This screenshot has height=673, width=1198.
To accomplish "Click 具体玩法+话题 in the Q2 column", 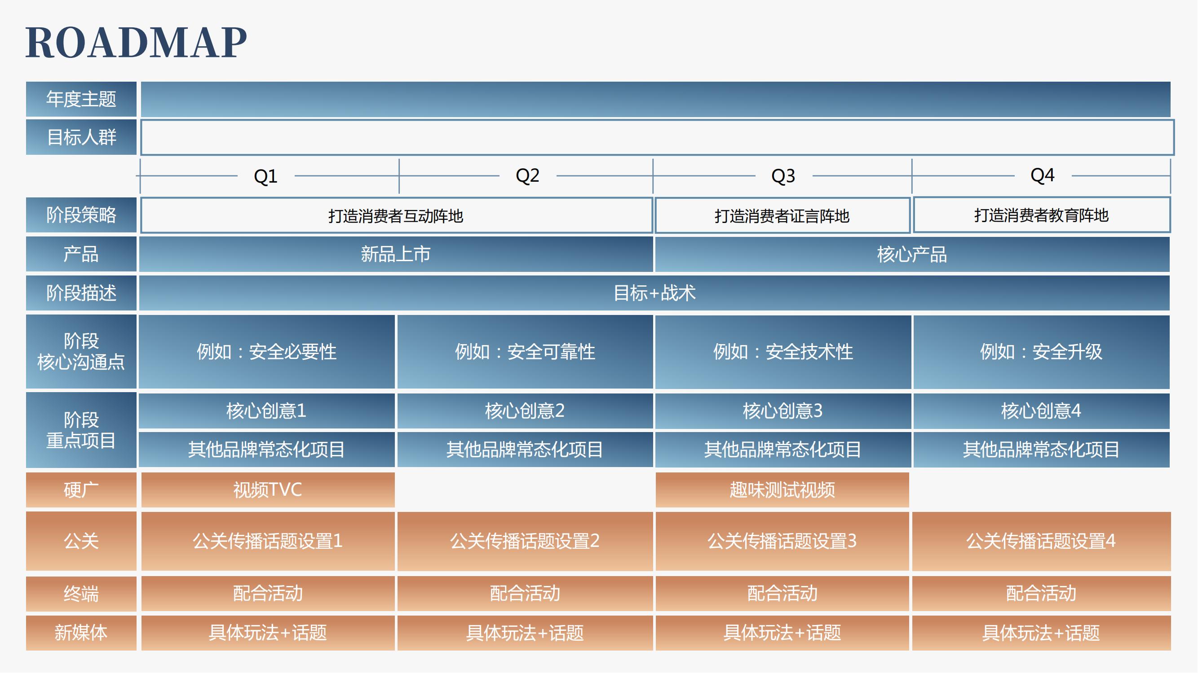I will (525, 633).
